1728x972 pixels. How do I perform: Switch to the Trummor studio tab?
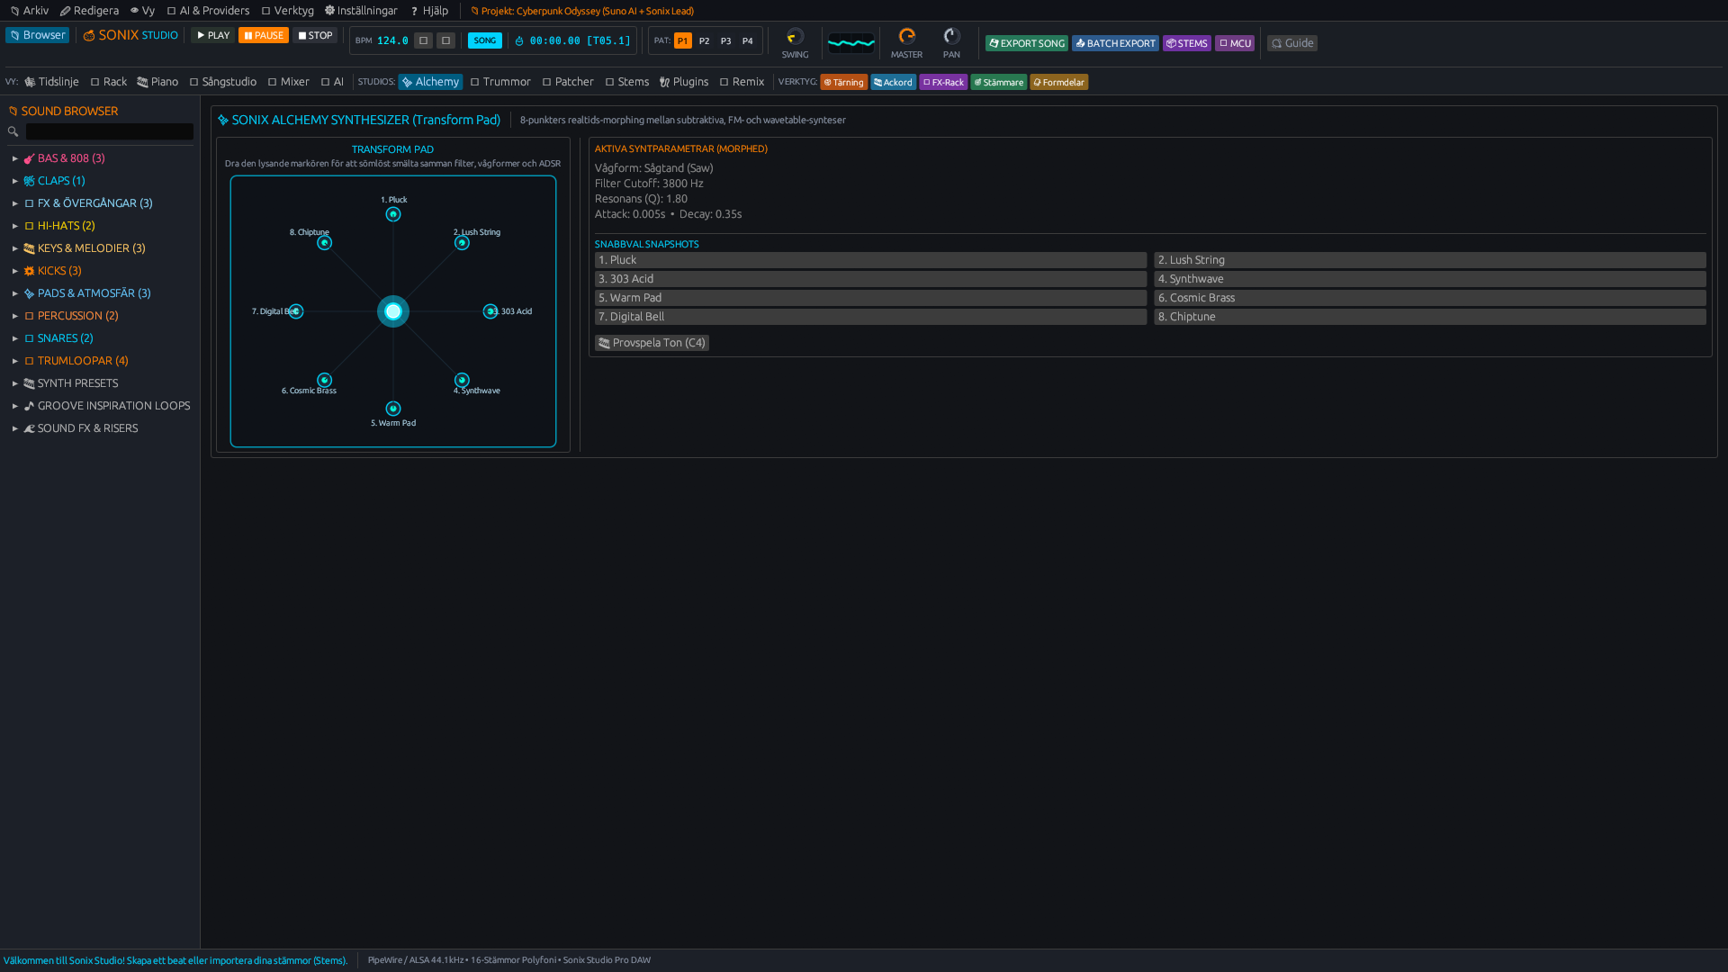pyautogui.click(x=500, y=82)
